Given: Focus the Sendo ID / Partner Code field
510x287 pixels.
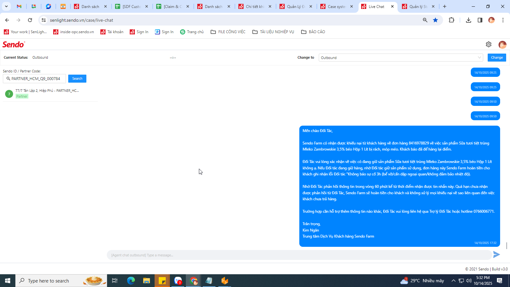Looking at the screenshot, I should [34, 78].
